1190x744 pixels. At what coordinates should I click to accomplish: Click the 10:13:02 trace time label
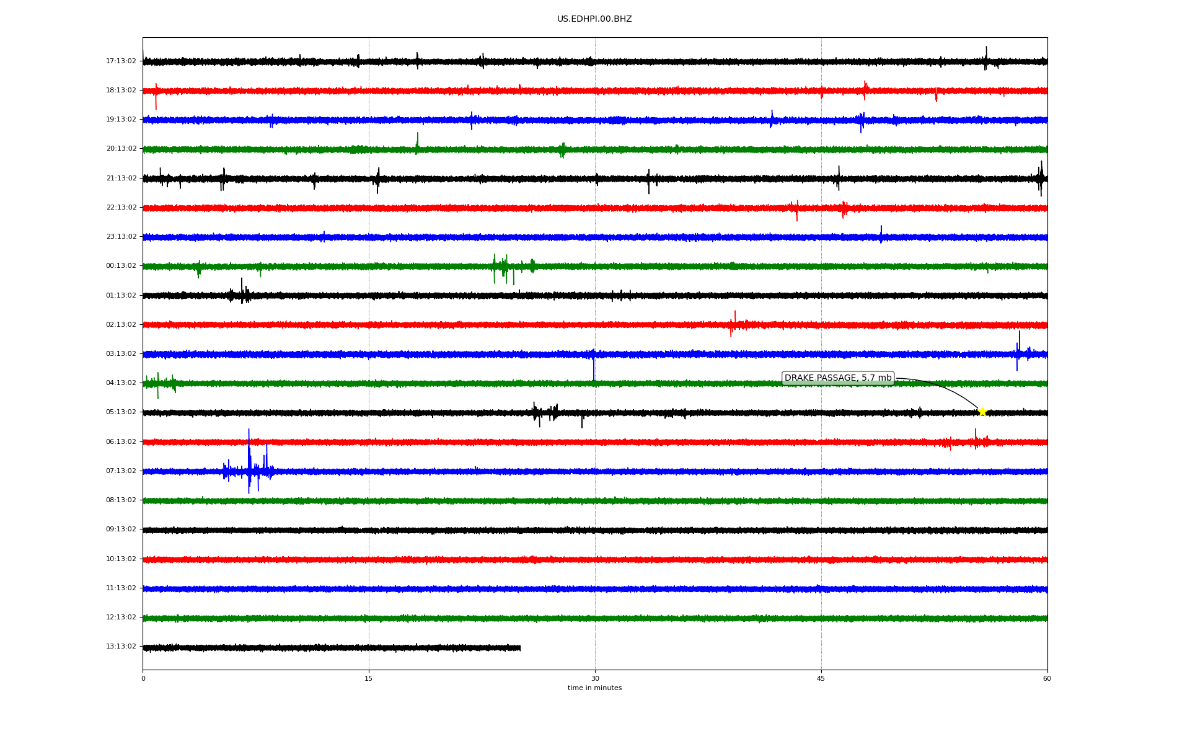pyautogui.click(x=121, y=559)
